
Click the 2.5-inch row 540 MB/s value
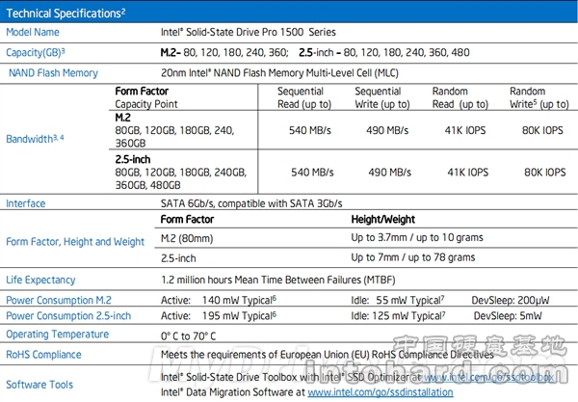click(x=312, y=173)
